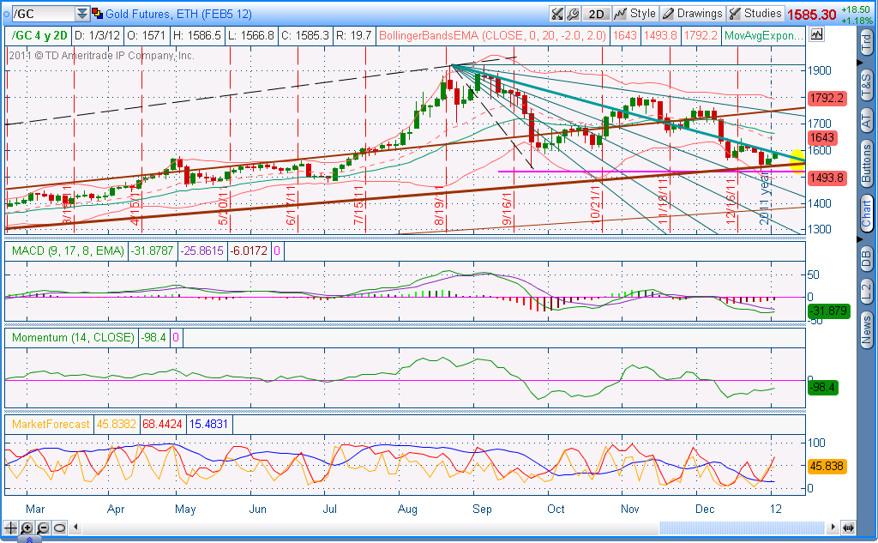The height and width of the screenshot is (543, 878).
Task: Open the Style menu
Action: click(x=635, y=14)
